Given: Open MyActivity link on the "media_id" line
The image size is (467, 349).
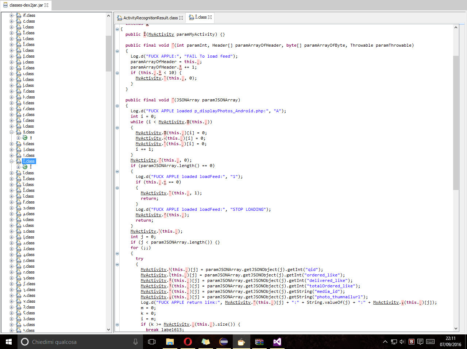Looking at the screenshot, I should pos(154,291).
